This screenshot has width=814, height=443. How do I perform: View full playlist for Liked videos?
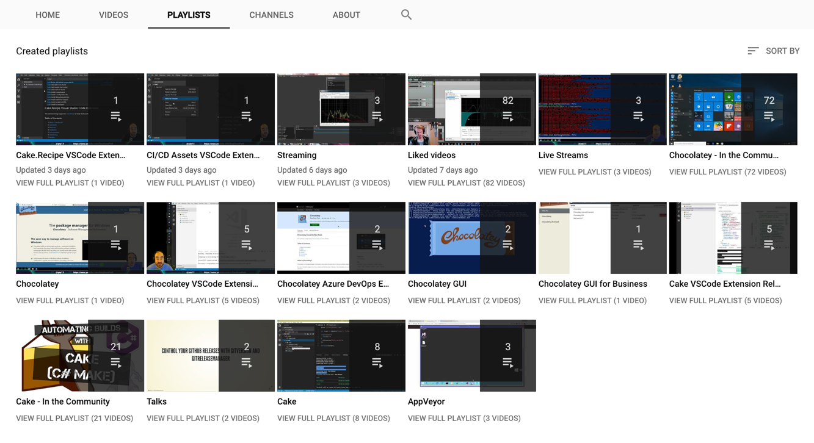click(466, 183)
